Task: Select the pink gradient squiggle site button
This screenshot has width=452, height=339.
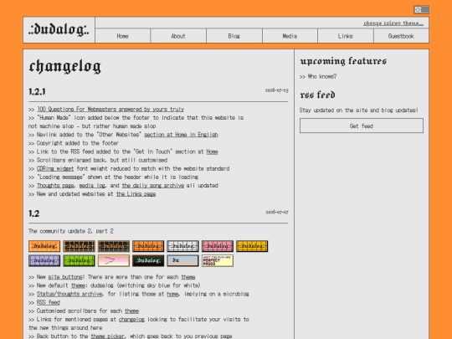Action: pyautogui.click(x=114, y=260)
